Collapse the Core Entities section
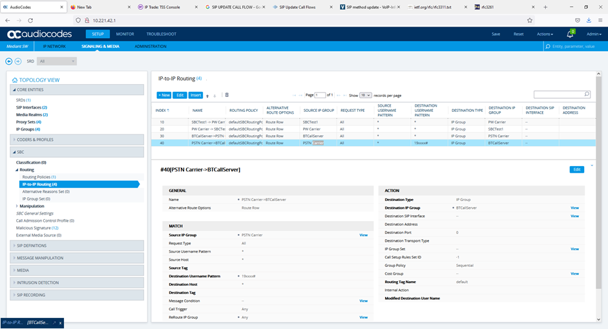608x329 pixels. [77, 90]
